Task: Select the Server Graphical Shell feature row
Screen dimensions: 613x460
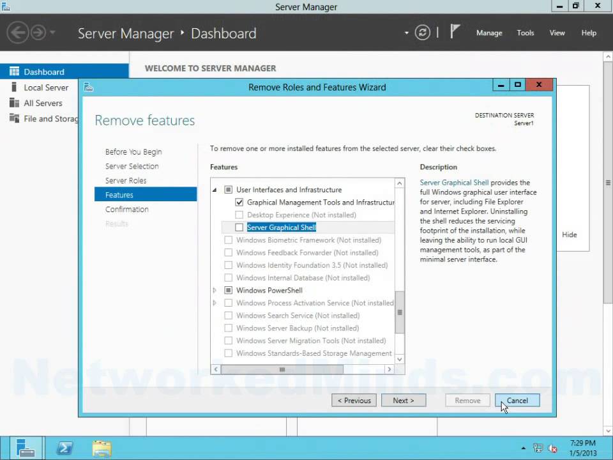Action: 308,227
